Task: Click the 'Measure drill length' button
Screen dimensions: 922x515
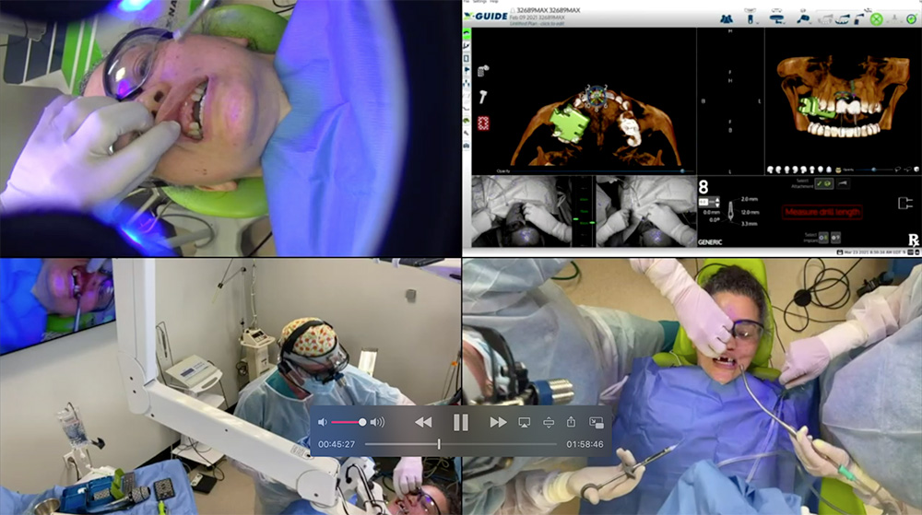Action: [822, 212]
